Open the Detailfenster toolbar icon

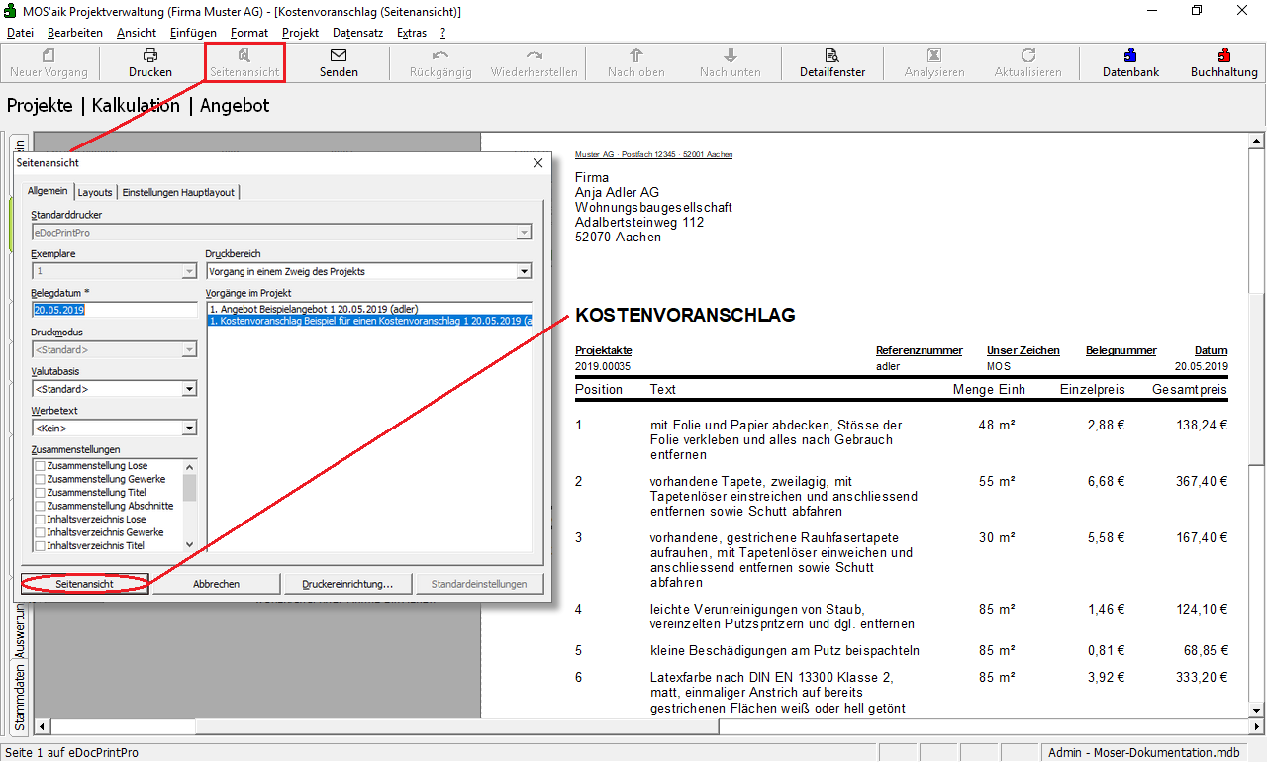pos(832,56)
